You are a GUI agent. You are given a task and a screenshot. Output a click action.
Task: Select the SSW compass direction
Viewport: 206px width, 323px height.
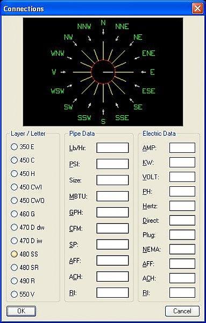84,117
